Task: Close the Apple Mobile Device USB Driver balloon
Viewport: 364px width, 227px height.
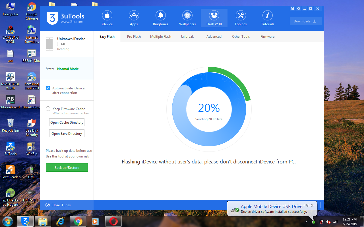Action: click(312, 205)
